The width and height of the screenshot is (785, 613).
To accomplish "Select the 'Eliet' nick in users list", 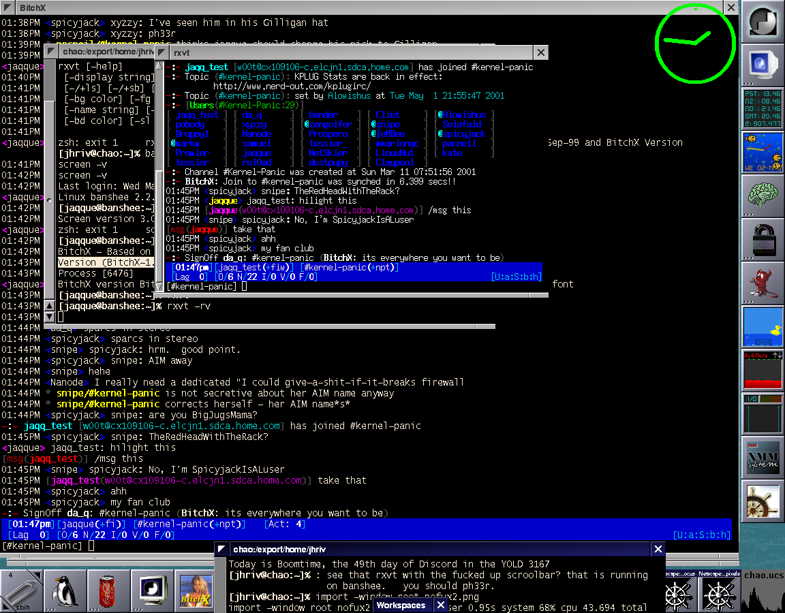I will [388, 114].
